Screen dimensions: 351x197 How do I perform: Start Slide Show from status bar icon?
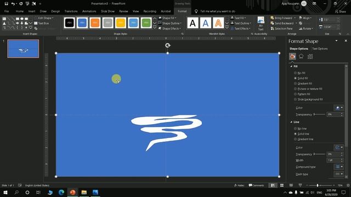tap(300, 186)
